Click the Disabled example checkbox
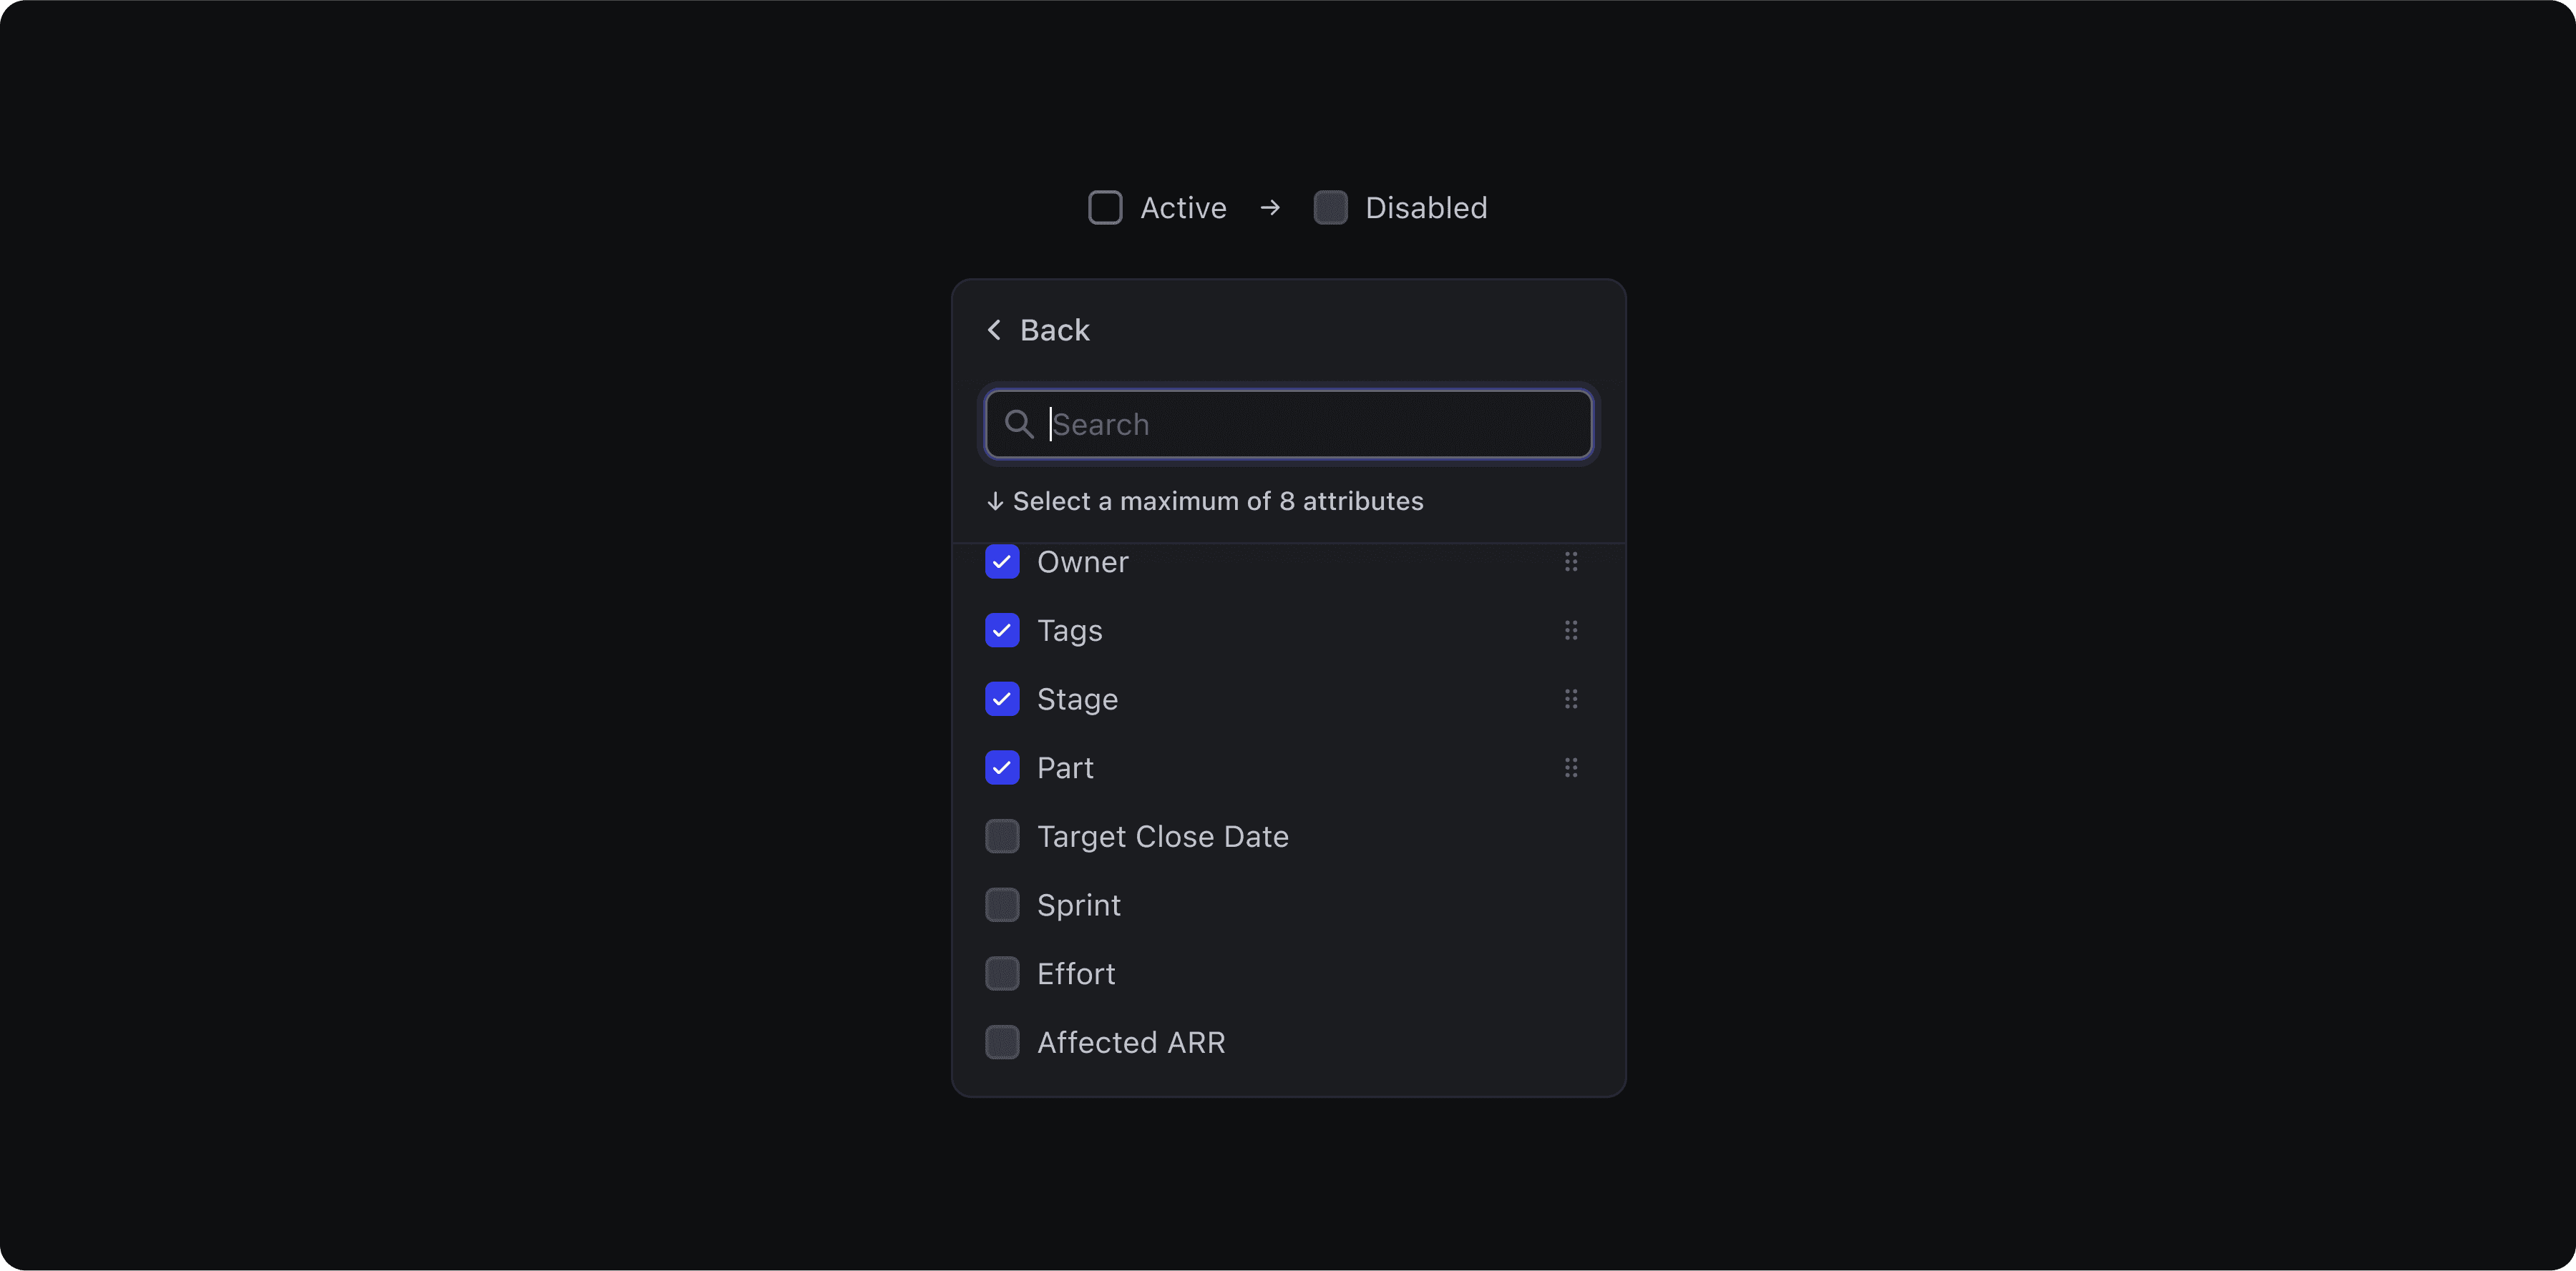The width and height of the screenshot is (2576, 1271). [1330, 208]
